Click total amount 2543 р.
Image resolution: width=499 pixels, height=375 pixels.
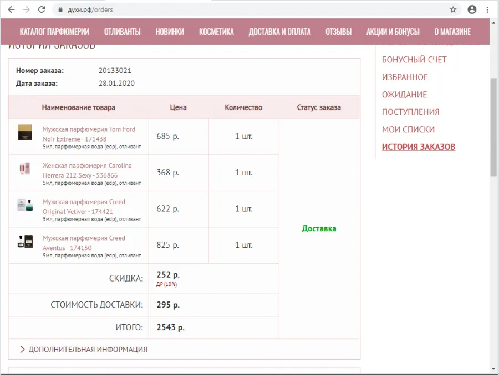click(x=170, y=327)
